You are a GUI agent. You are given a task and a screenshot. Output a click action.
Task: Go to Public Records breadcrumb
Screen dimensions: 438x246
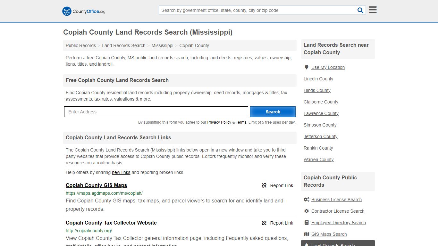tap(81, 45)
